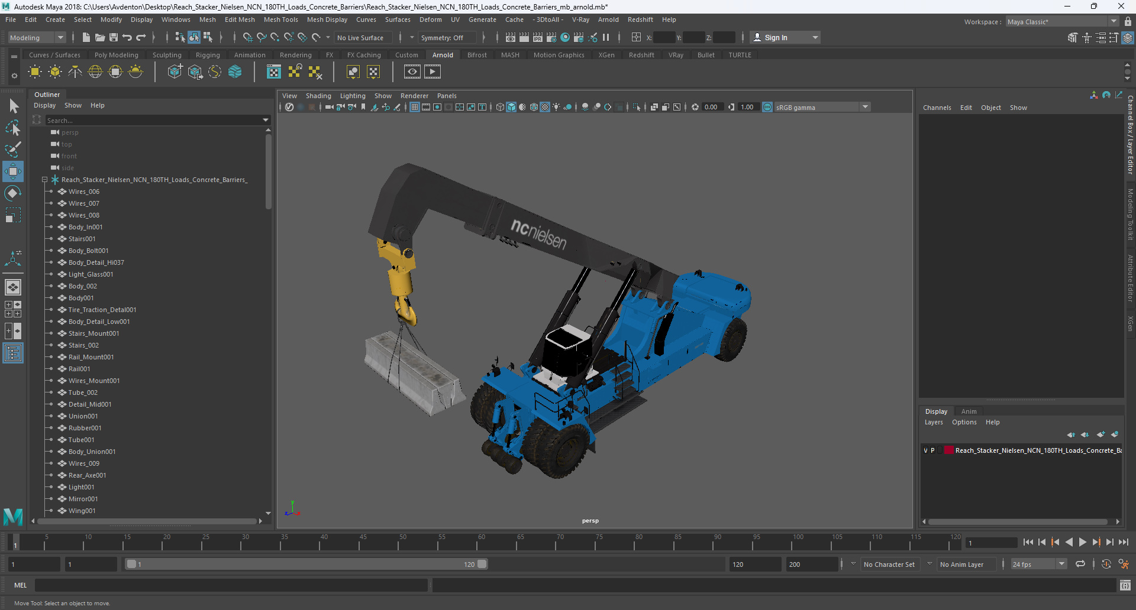Click the Open Scene folder icon
Image resolution: width=1136 pixels, height=610 pixels.
[x=100, y=37]
